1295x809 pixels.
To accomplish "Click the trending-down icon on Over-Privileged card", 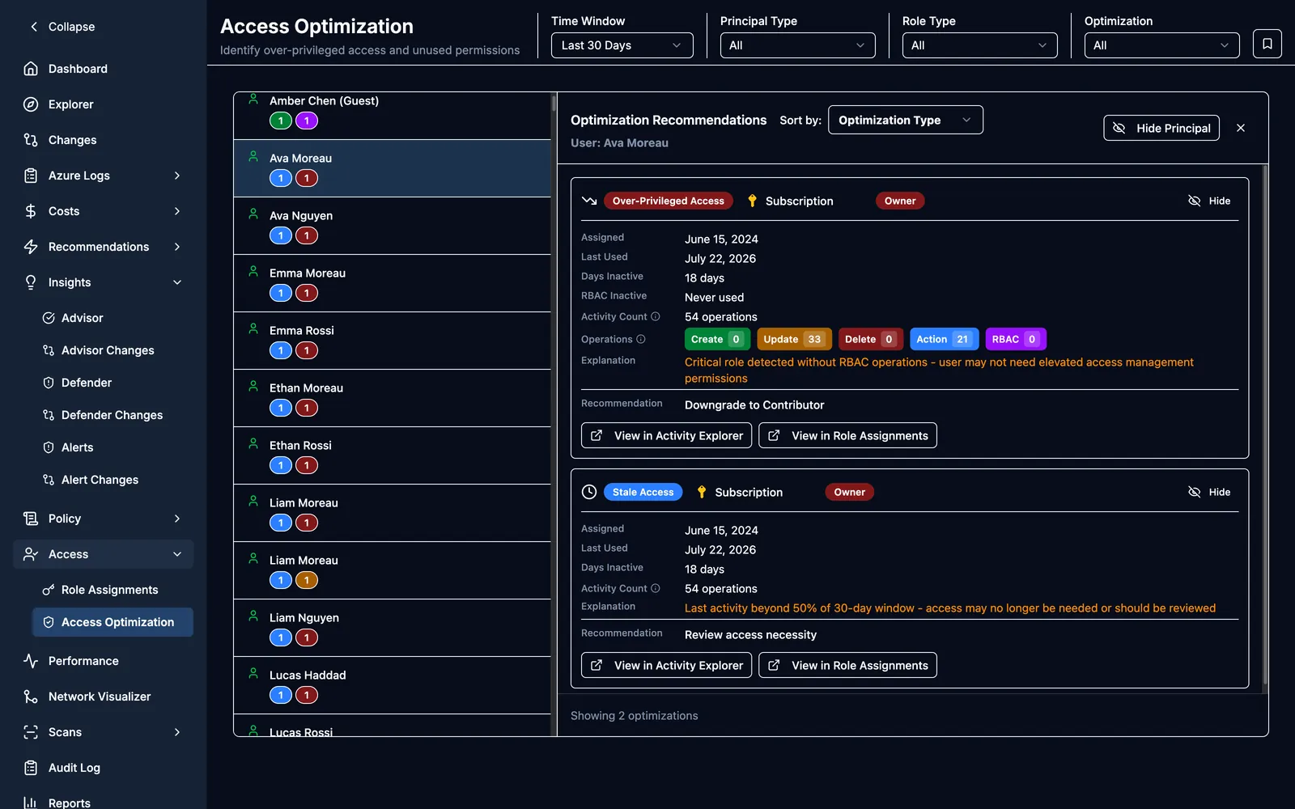I will [589, 201].
